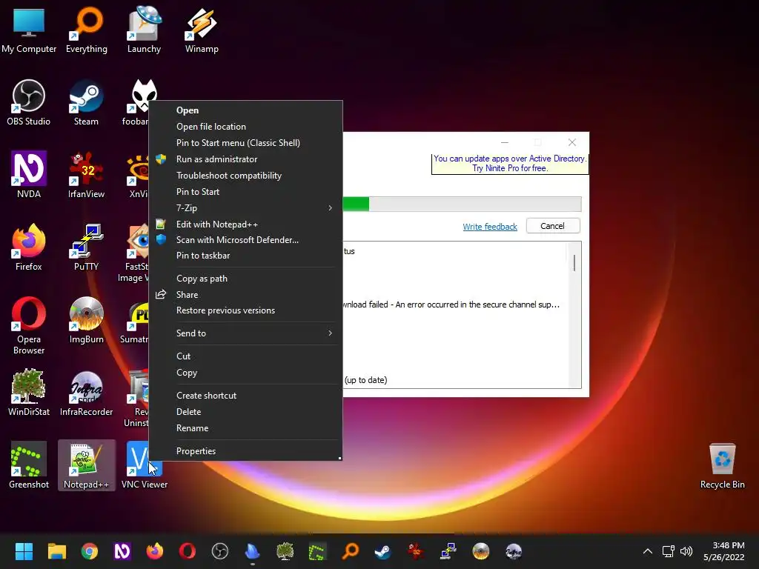Open Steam from the taskbar

pos(383,551)
